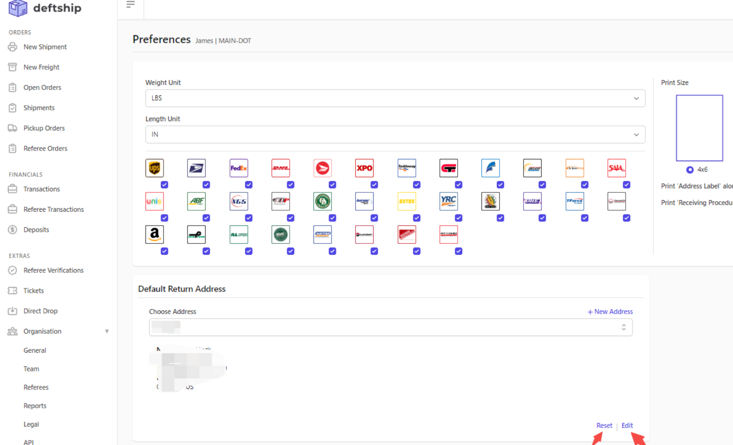Open the Team submenu item
Image resolution: width=733 pixels, height=445 pixels.
pyautogui.click(x=31, y=369)
